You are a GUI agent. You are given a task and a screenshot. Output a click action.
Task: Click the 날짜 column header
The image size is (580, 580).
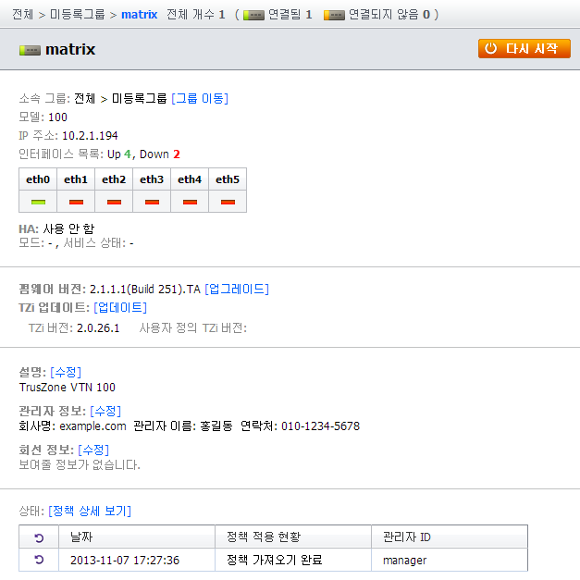81,537
